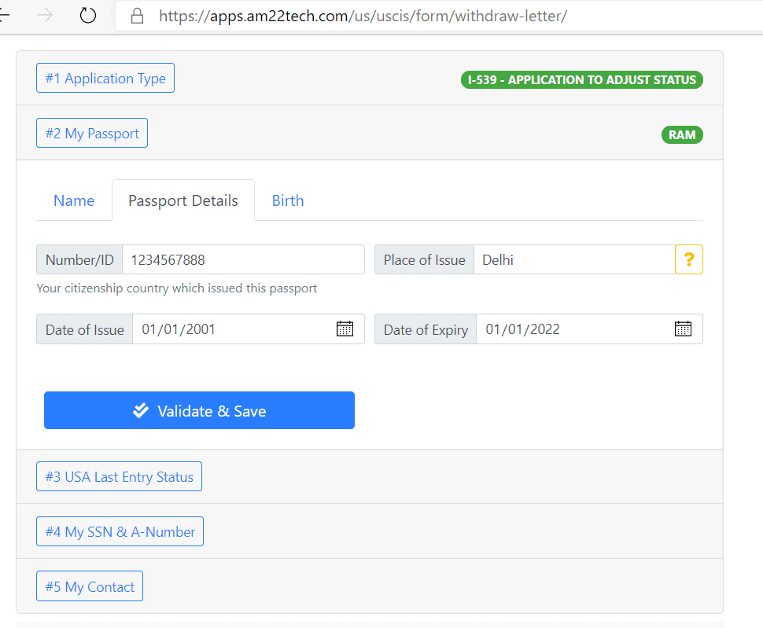This screenshot has height=628, width=763.
Task: Expand #4 My SSN & A-Number section
Action: pos(120,531)
